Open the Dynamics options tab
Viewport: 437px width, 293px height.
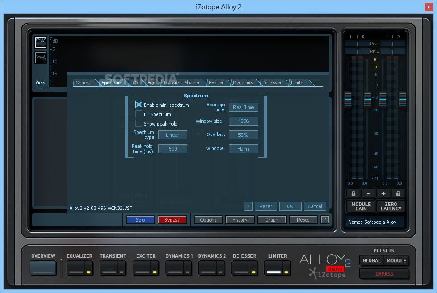(243, 83)
